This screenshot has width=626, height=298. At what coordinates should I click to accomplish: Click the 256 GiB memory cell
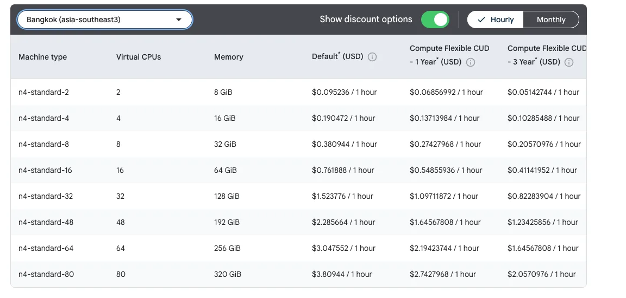[x=227, y=248]
